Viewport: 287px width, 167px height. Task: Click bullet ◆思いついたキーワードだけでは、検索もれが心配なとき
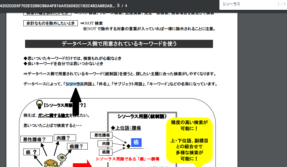(x=73, y=58)
